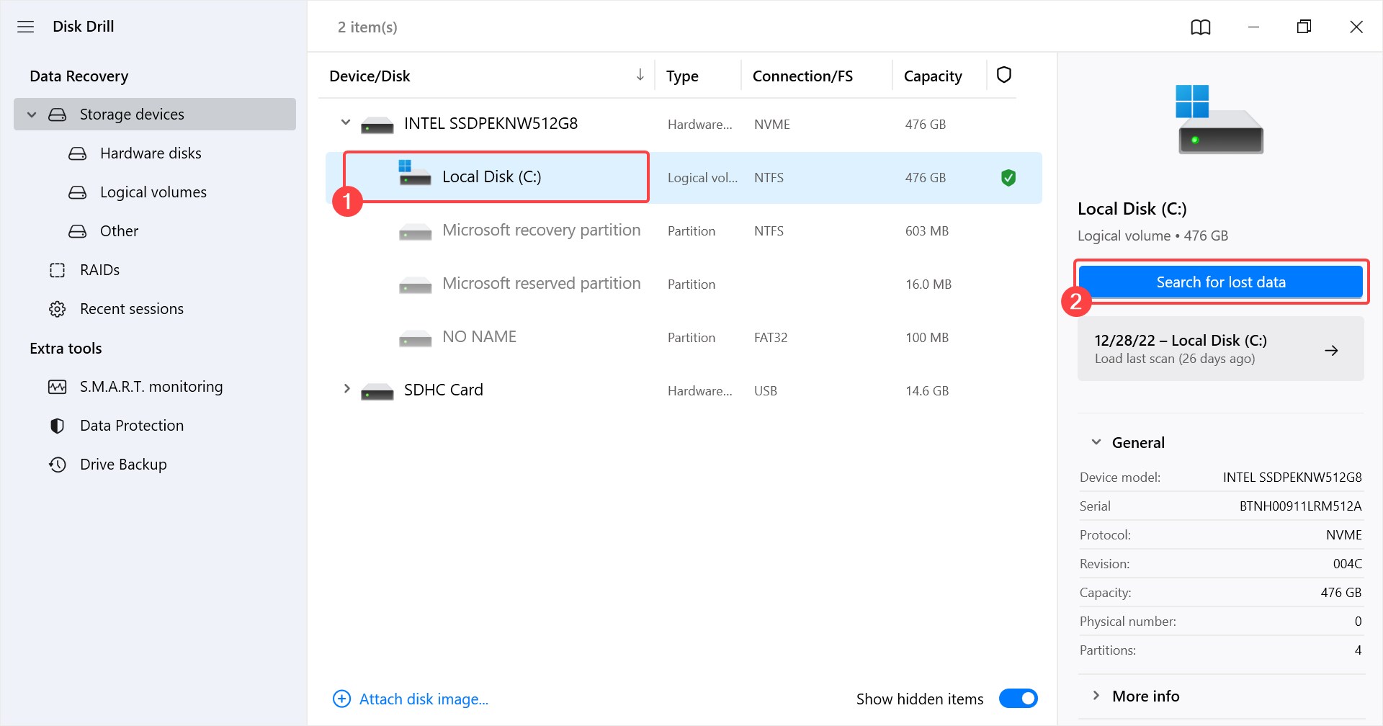Open the hamburger menu next to Disk Drill

[x=26, y=27]
